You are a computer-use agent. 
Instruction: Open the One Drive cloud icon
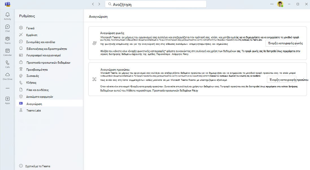point(8,76)
